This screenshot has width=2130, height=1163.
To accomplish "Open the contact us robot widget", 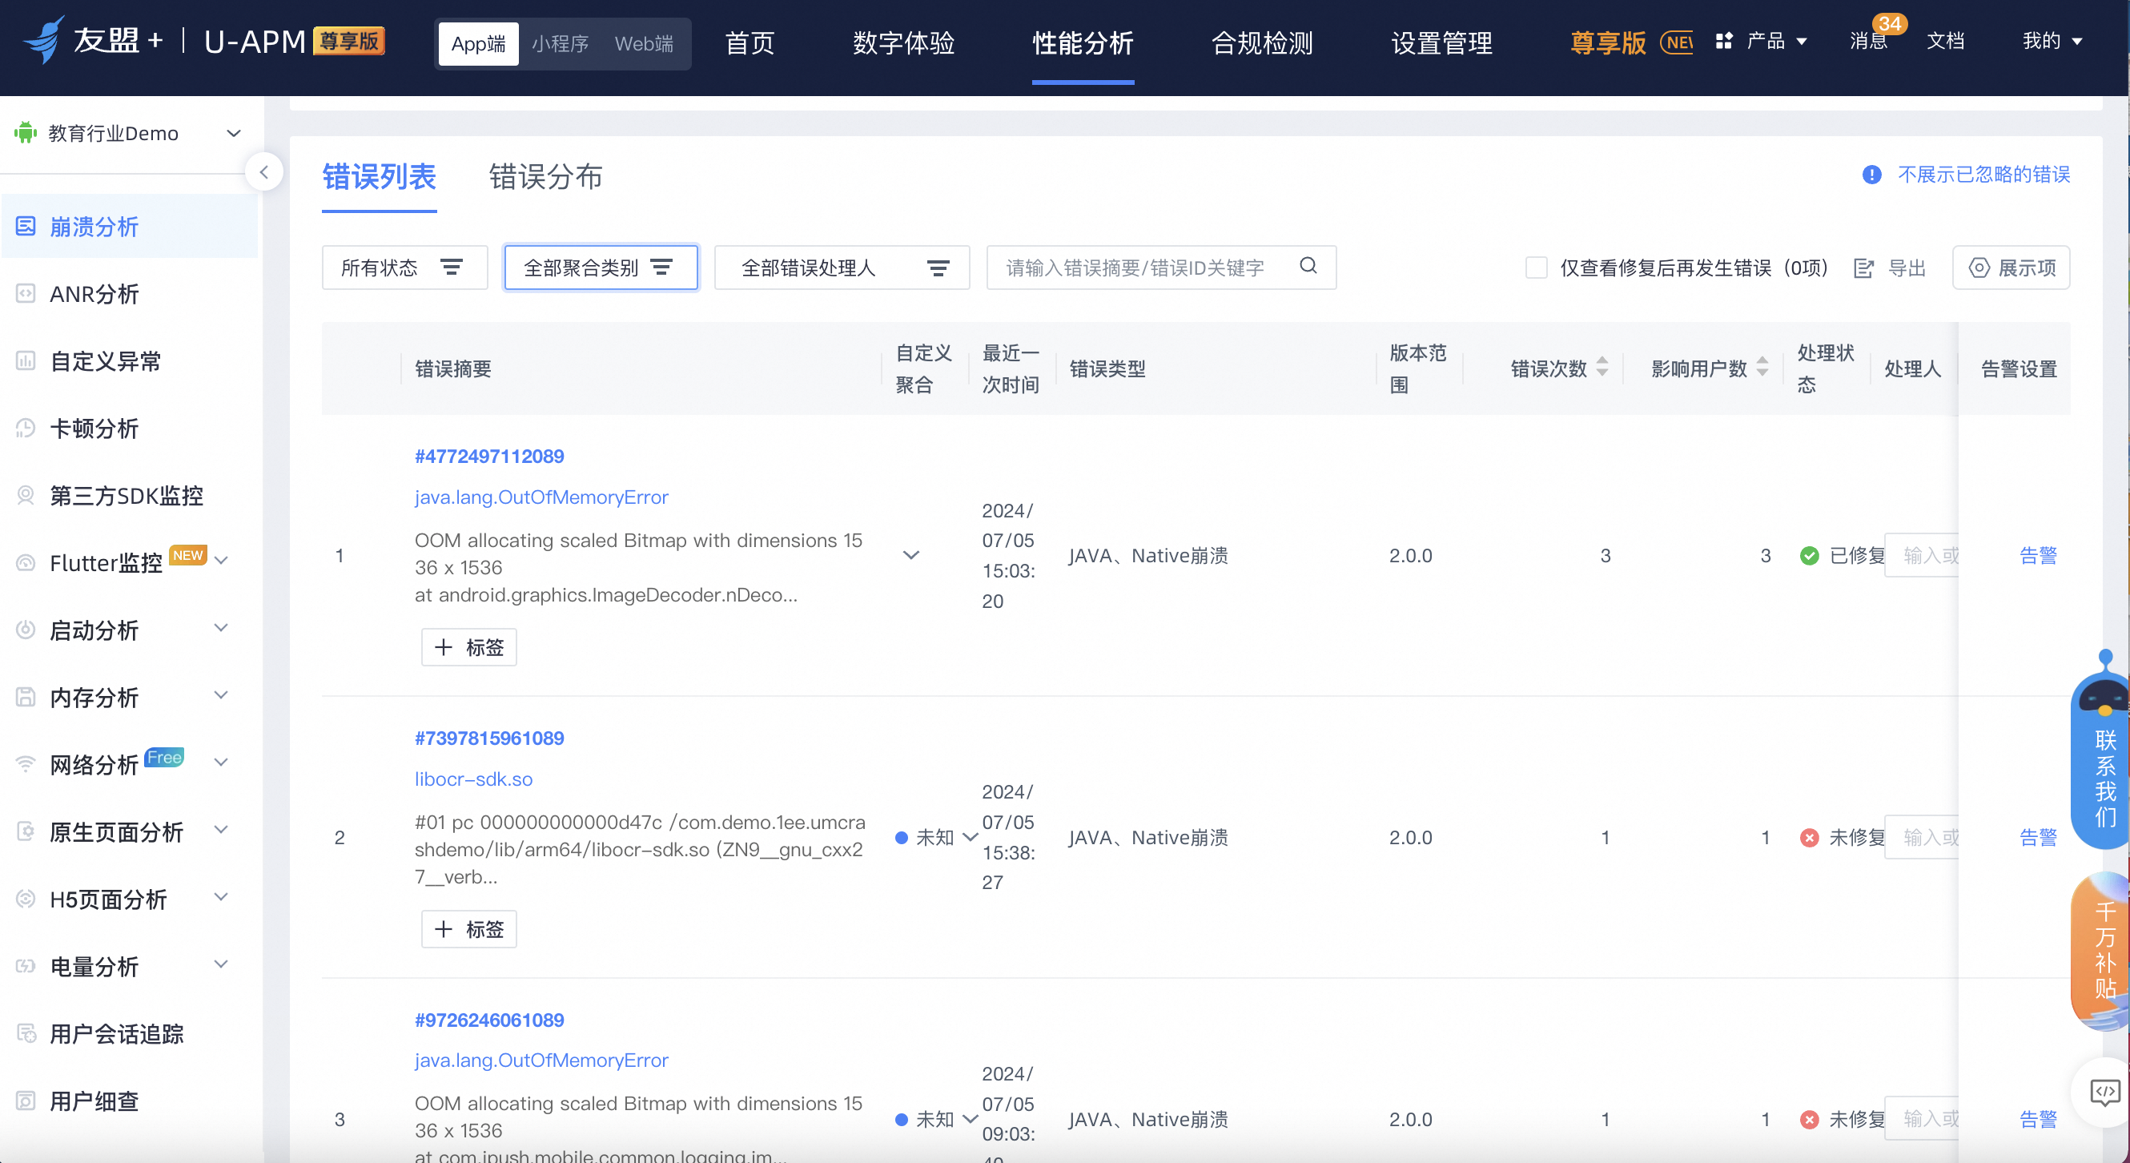I will tap(2103, 750).
